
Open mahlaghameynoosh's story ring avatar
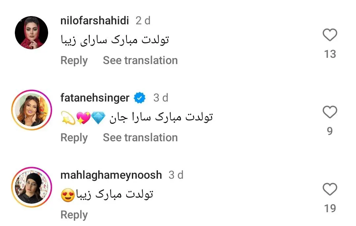click(x=32, y=187)
